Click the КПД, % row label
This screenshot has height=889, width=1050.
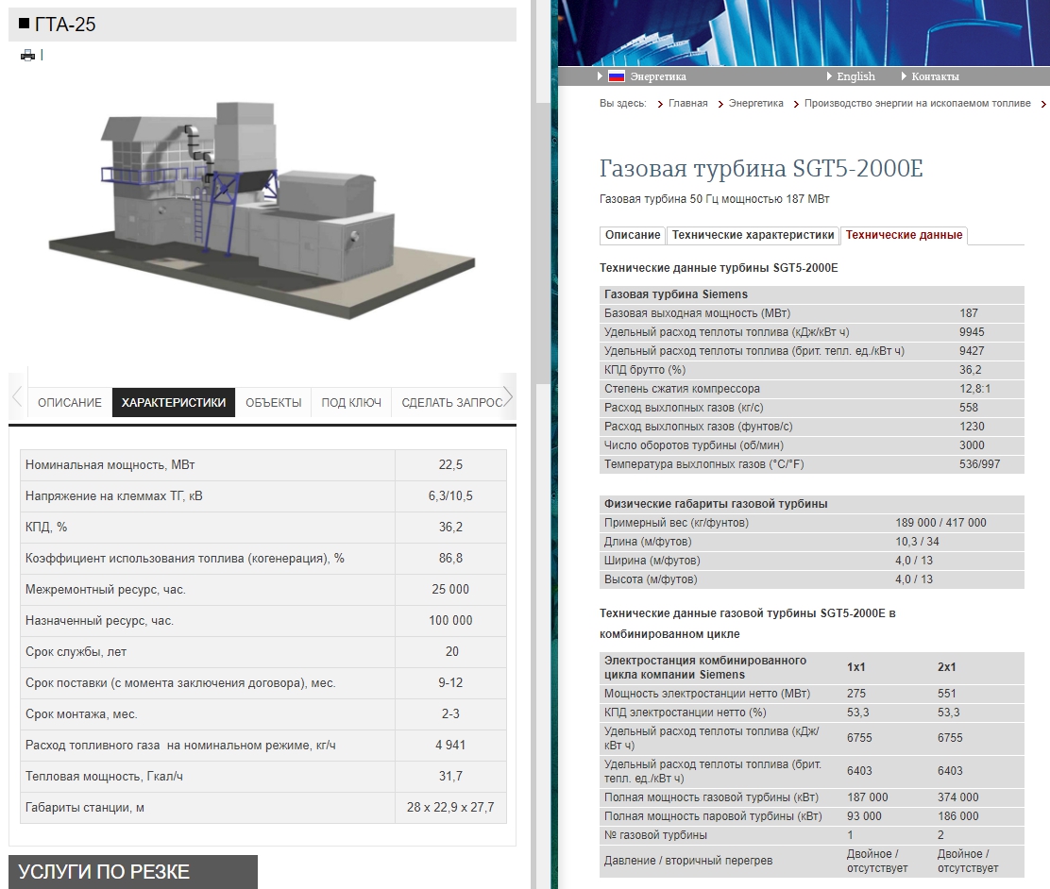pyautogui.click(x=46, y=527)
